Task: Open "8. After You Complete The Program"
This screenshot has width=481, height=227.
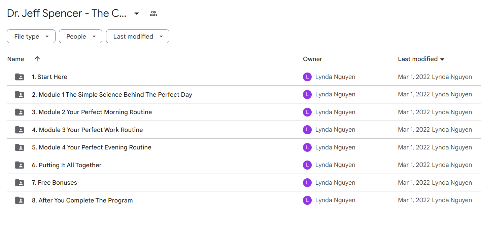Action: click(x=82, y=200)
